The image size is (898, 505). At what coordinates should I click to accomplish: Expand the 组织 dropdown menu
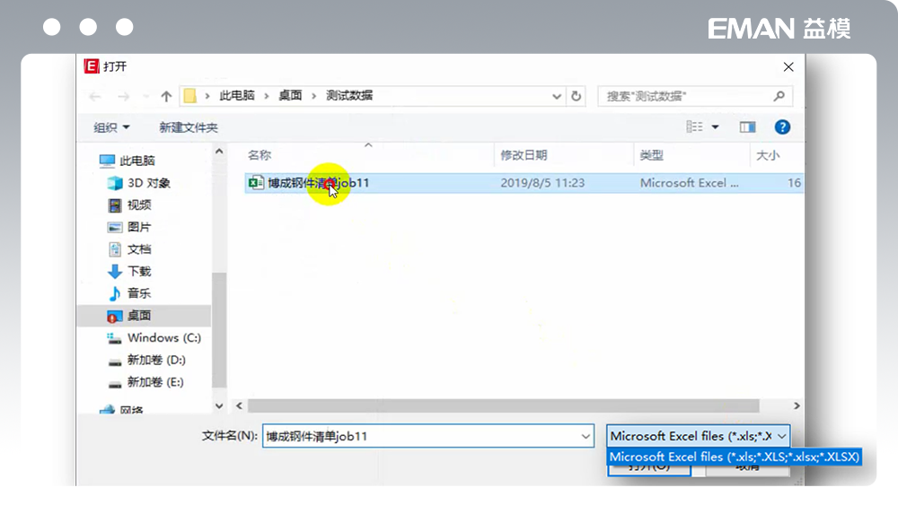pos(112,127)
